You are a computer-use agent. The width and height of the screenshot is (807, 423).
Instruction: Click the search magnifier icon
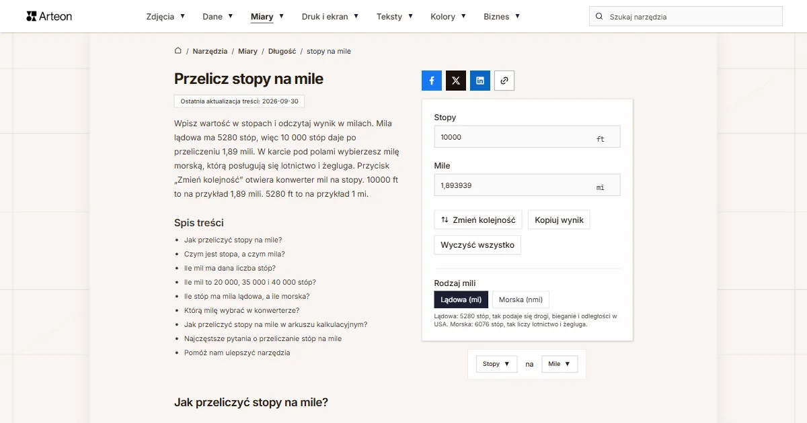(599, 17)
